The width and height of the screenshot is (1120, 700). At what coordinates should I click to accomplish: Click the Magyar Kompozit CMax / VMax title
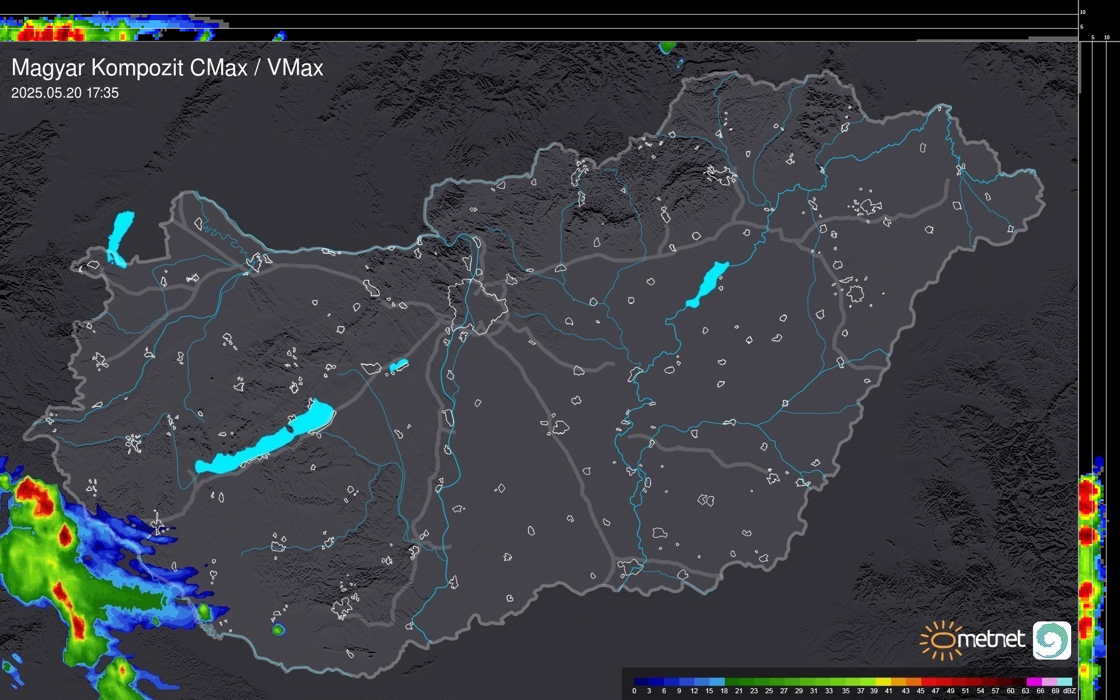[167, 68]
